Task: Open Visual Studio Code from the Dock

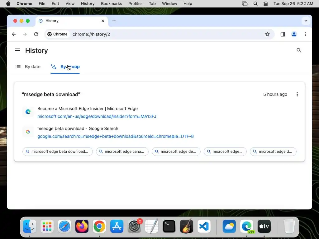Action: [x=204, y=226]
